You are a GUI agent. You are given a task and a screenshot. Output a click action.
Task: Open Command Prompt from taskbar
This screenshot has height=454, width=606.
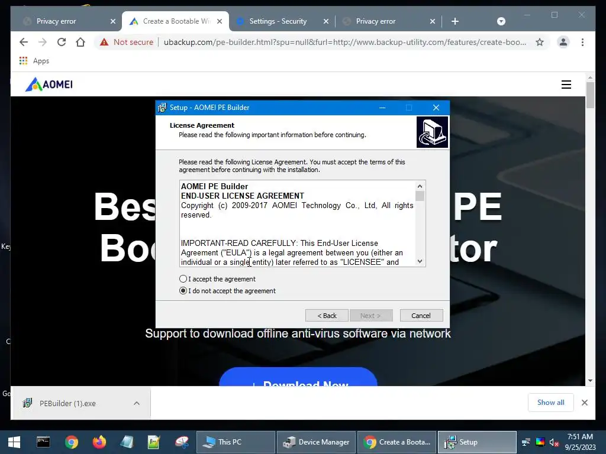click(x=43, y=442)
